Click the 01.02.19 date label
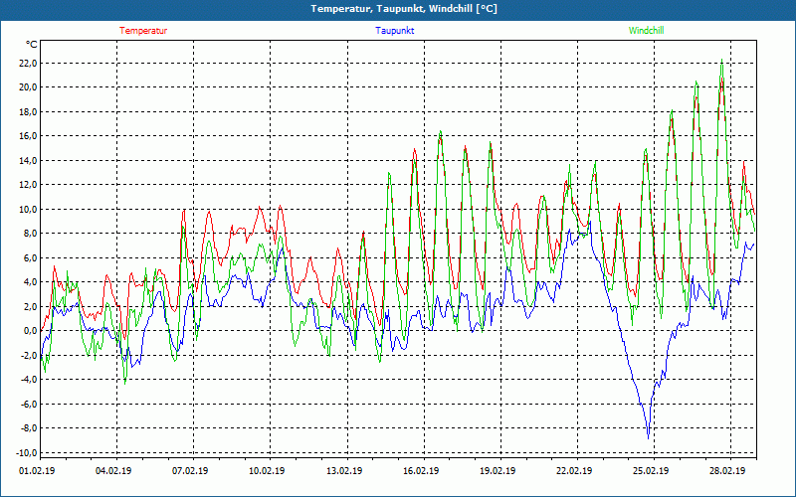The width and height of the screenshot is (796, 497). tap(37, 470)
